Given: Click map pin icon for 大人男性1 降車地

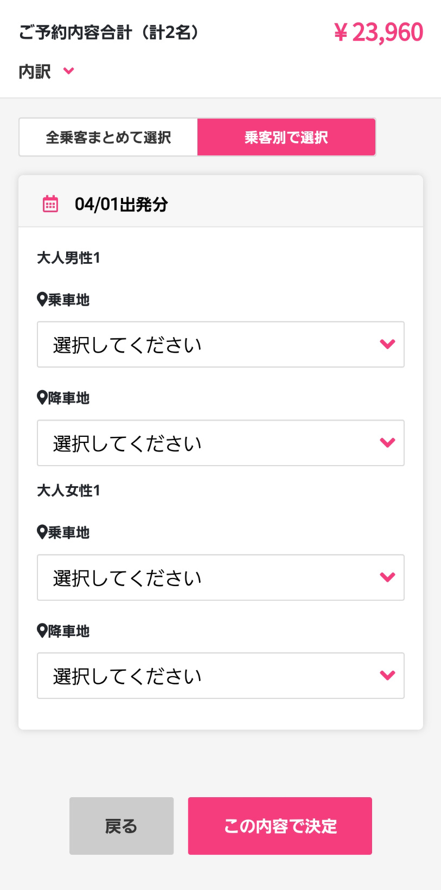Looking at the screenshot, I should point(42,398).
